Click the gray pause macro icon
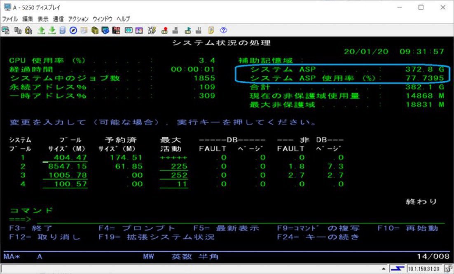This screenshot has height=274, width=454. [x=199, y=30]
